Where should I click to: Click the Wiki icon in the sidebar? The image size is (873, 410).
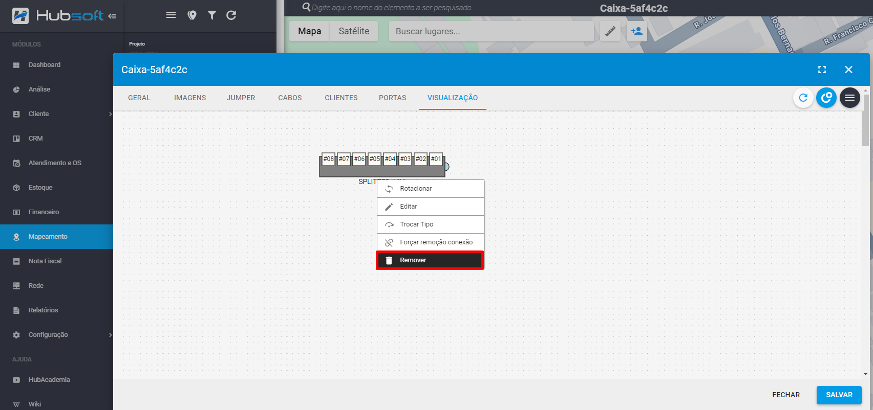coord(16,404)
